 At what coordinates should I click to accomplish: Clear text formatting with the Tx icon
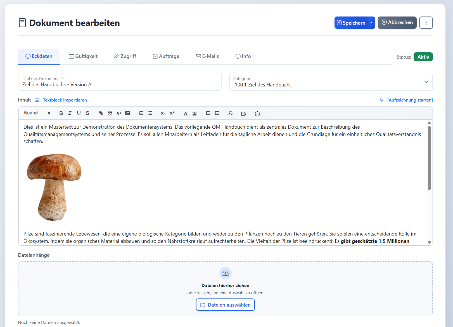[230, 113]
